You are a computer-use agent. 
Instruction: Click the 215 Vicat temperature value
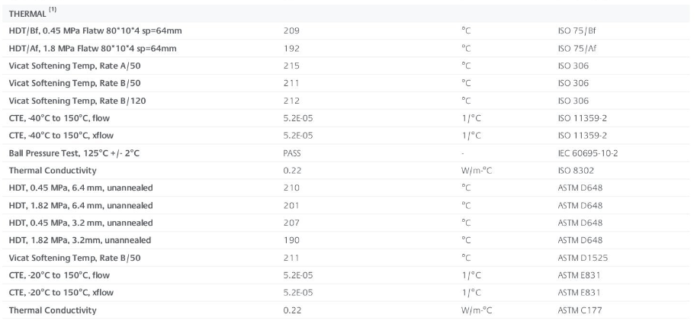[x=291, y=66]
